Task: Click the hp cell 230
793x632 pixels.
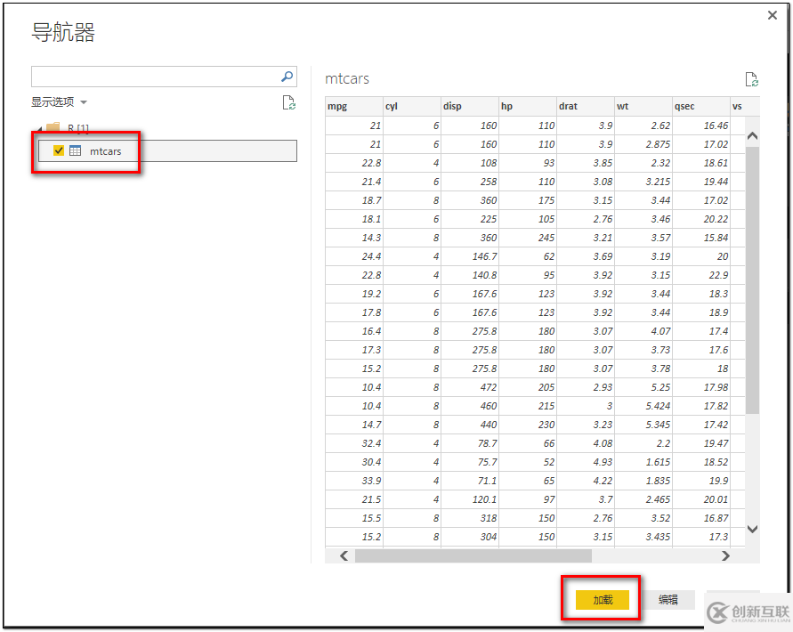Action: pyautogui.click(x=528, y=425)
